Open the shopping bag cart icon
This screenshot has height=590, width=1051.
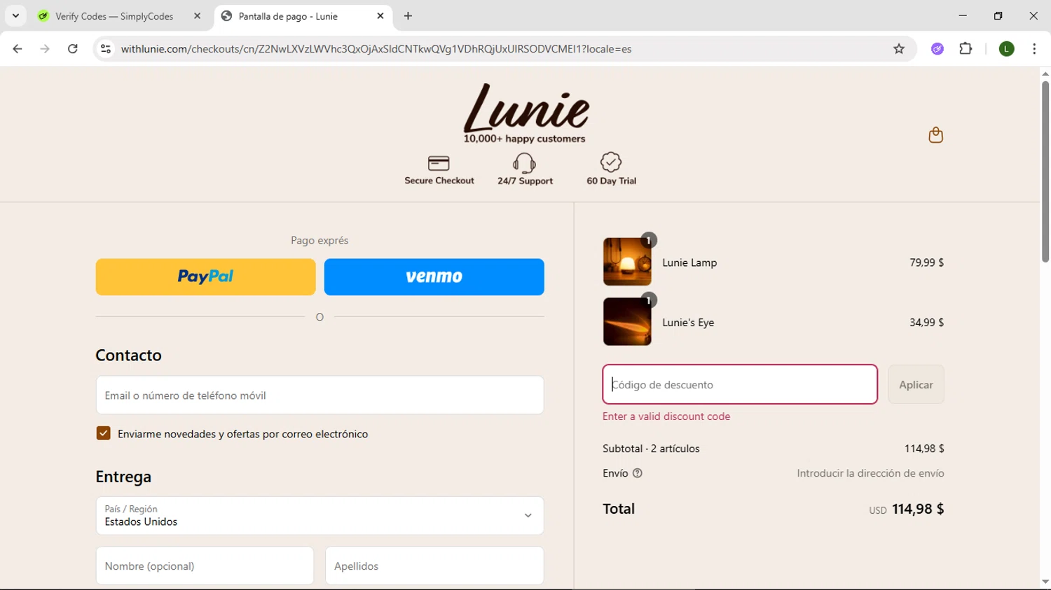coord(935,134)
